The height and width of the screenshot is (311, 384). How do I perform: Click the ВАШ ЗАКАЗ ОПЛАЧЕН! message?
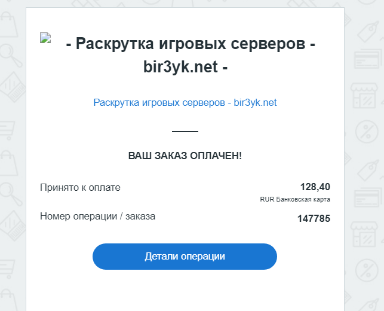pos(185,155)
